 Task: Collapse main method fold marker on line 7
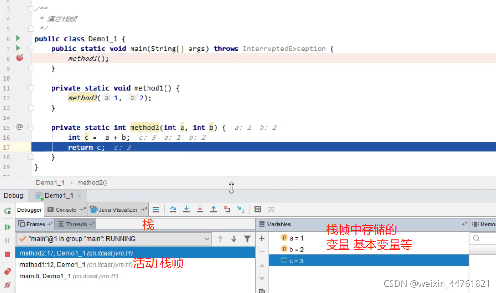coord(31,48)
